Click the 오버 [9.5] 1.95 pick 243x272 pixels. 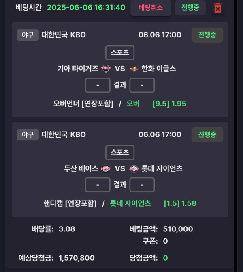point(156,104)
